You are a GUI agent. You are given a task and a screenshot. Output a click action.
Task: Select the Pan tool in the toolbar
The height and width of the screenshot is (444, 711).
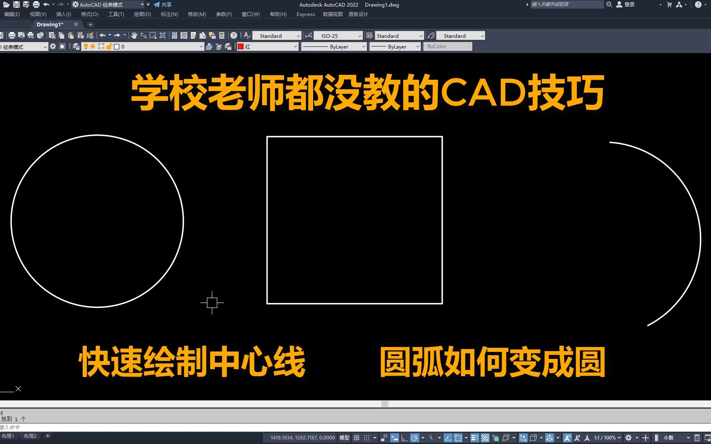135,35
